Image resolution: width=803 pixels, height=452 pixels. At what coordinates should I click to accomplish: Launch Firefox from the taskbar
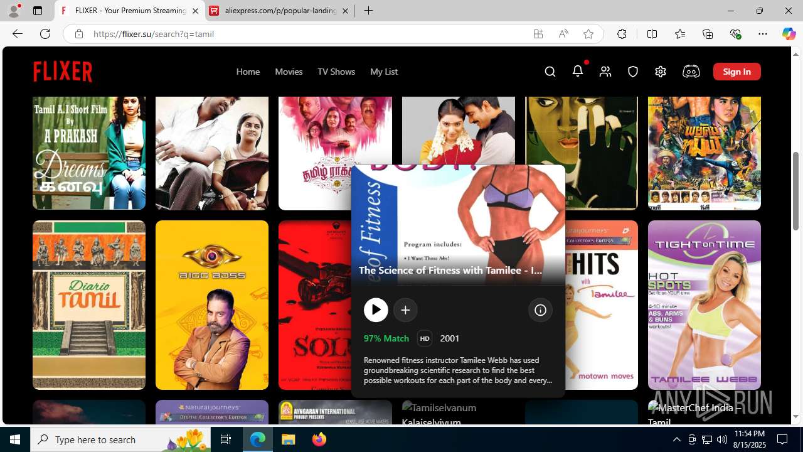319,439
